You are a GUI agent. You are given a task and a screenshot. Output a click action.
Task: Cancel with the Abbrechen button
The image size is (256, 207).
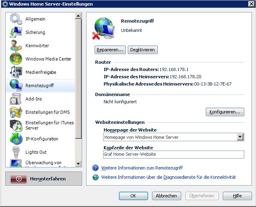[x=166, y=196]
